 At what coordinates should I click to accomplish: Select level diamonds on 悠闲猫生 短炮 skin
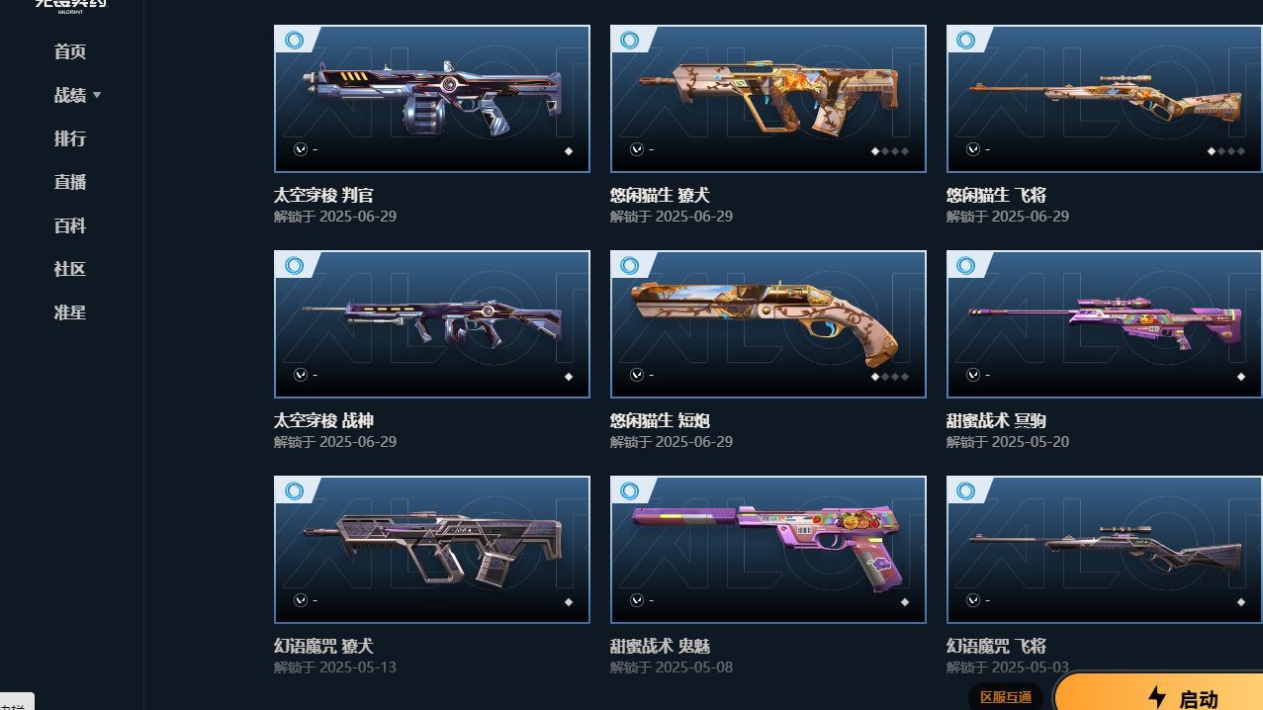point(890,377)
